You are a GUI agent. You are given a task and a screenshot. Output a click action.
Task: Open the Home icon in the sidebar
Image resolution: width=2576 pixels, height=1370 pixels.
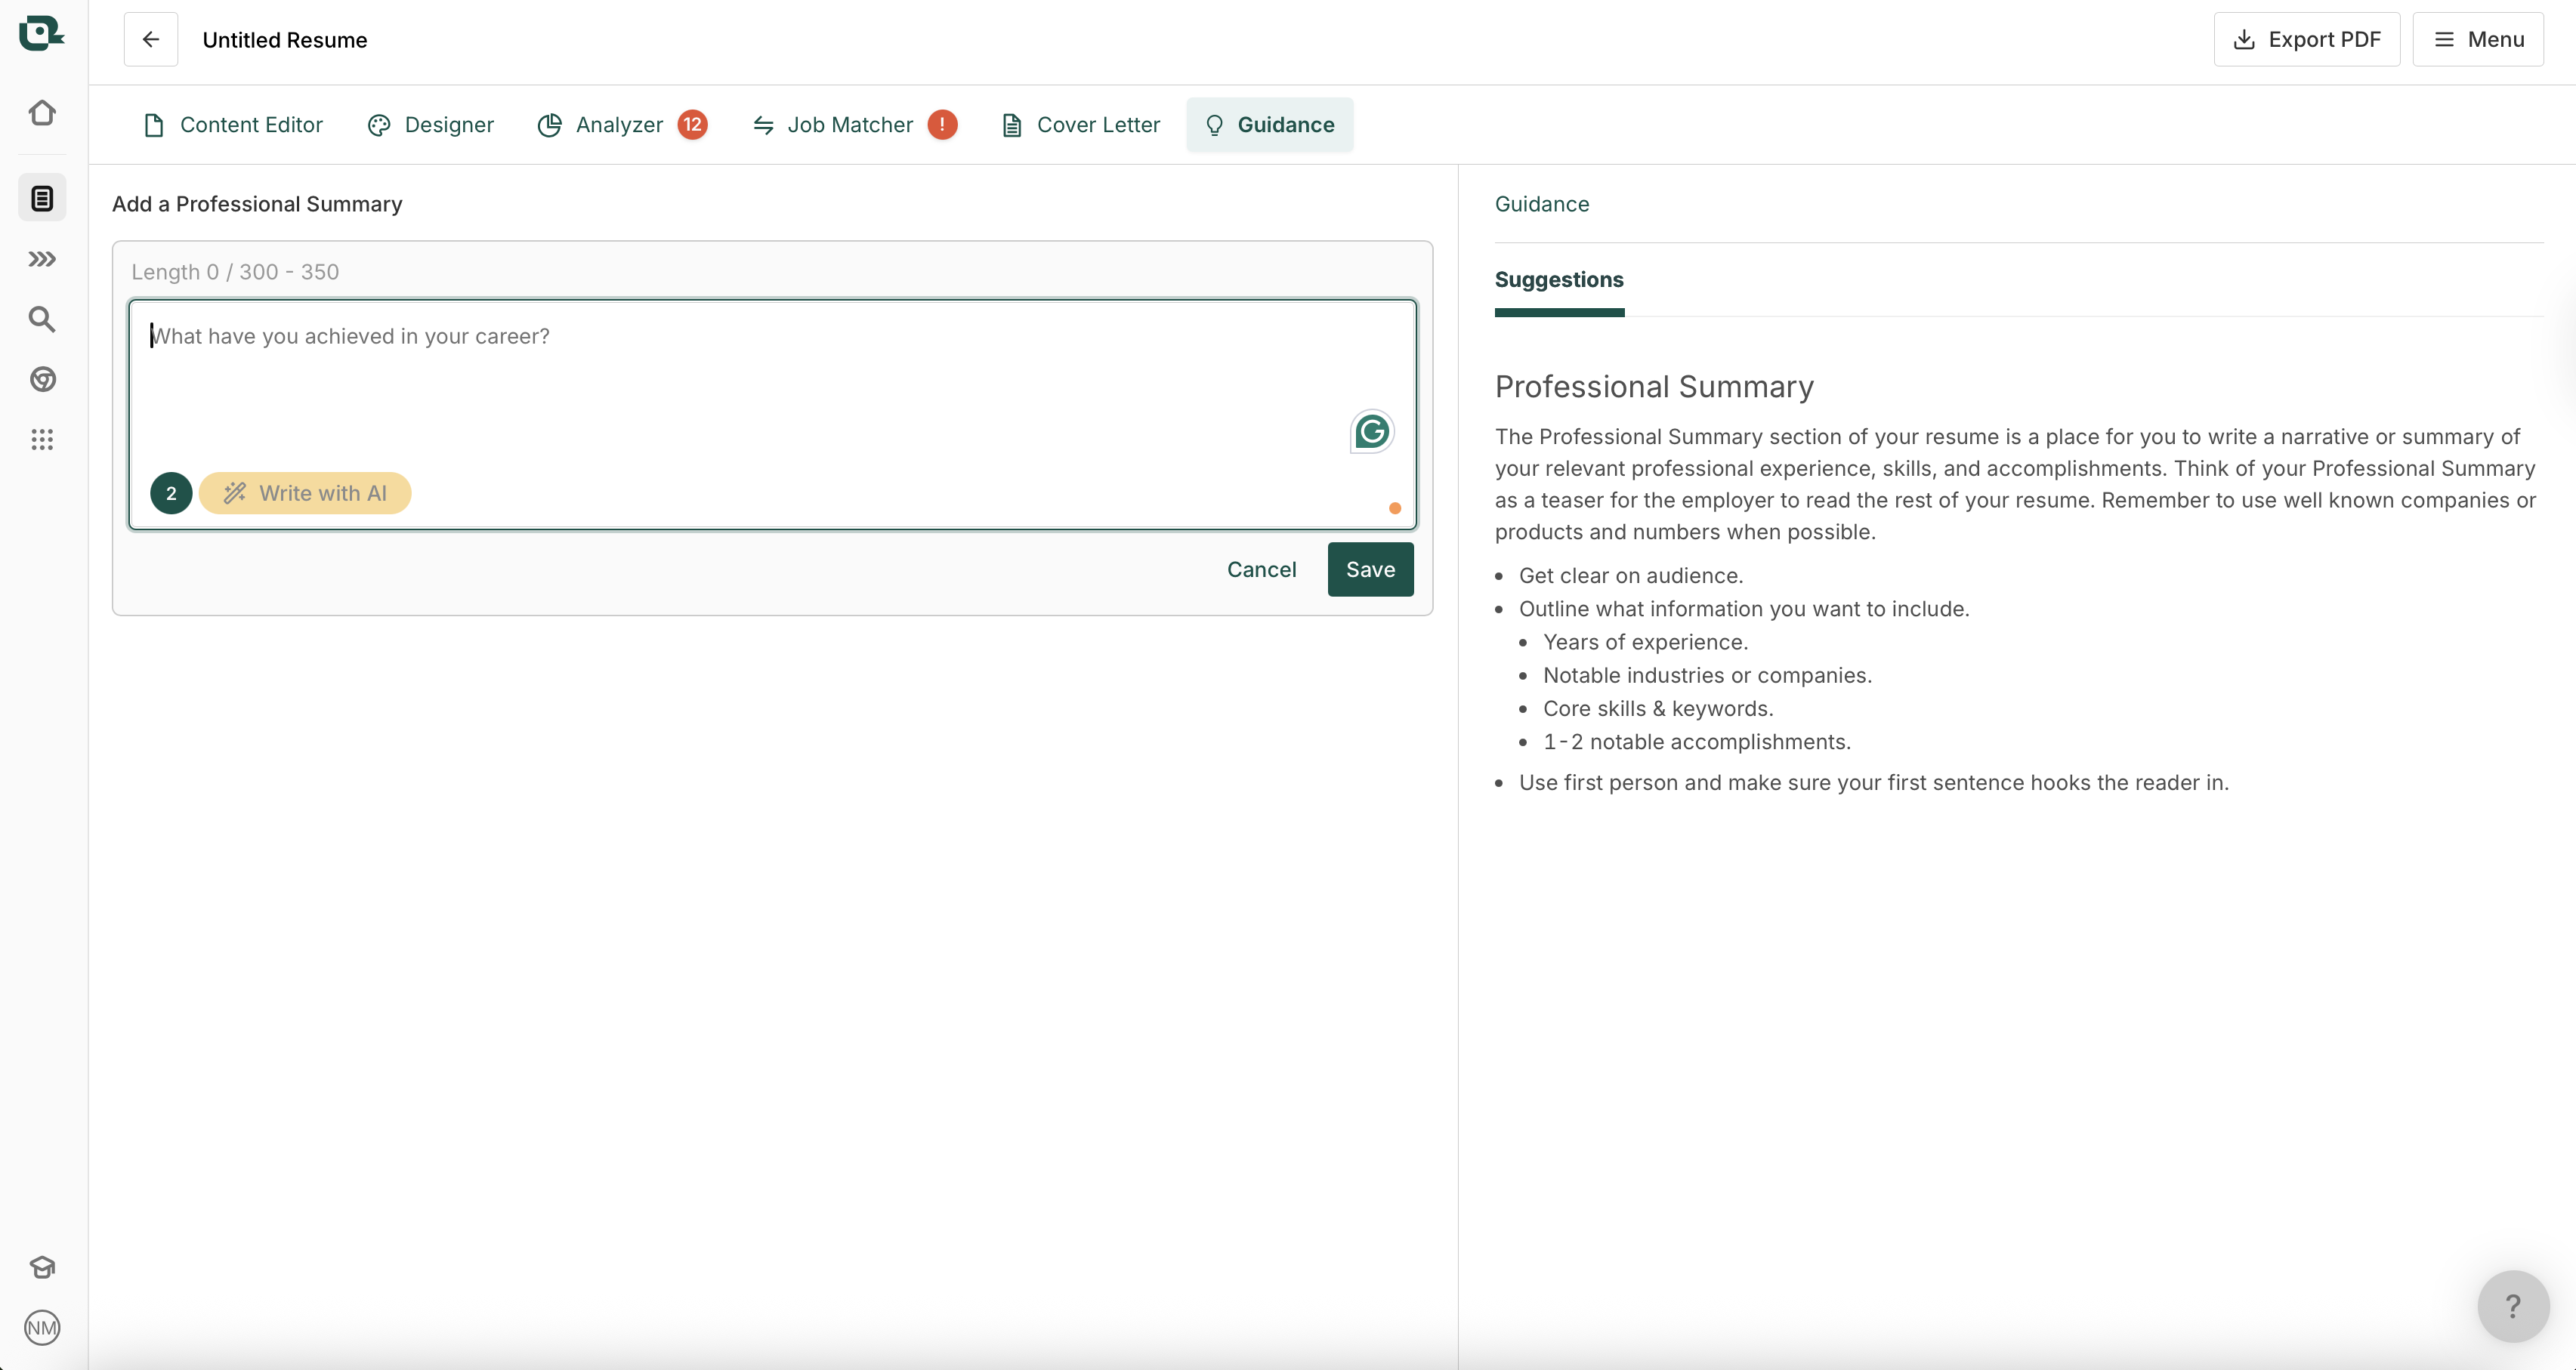(42, 113)
